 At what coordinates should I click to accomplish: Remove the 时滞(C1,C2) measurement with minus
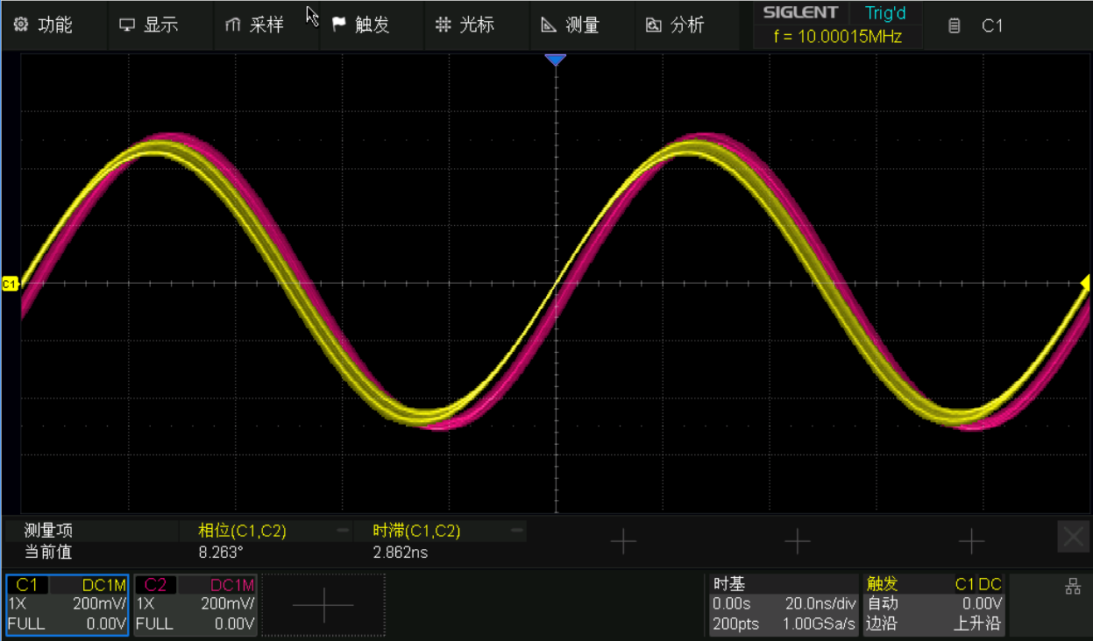coord(517,531)
